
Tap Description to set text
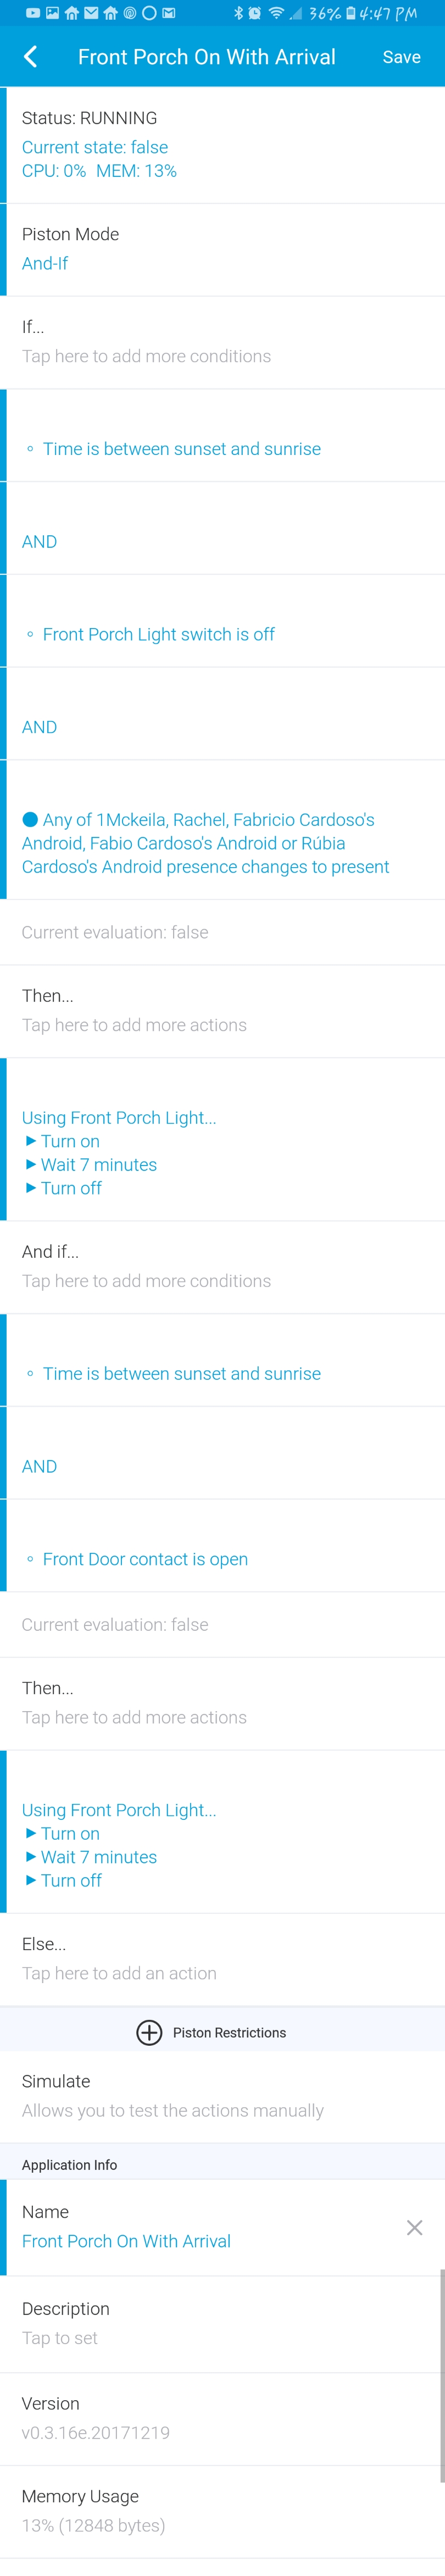click(222, 2323)
